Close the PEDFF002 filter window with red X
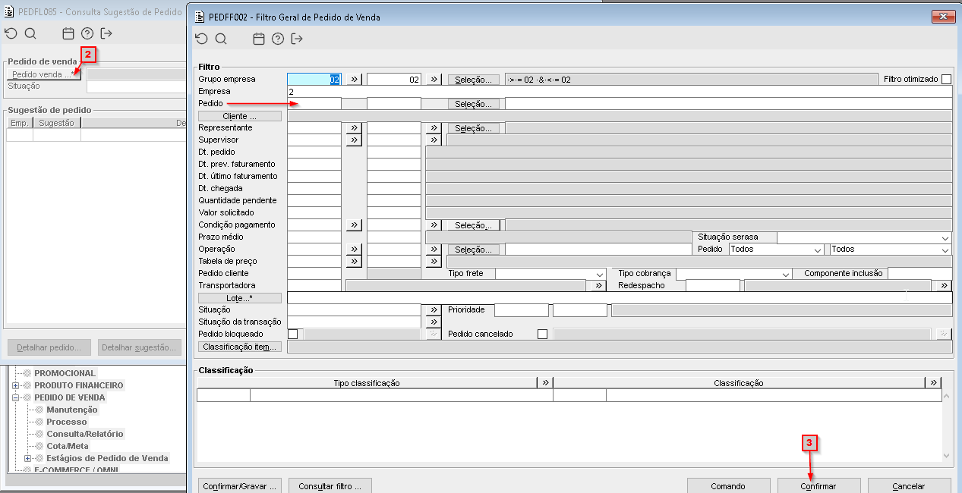Screen dimensions: 962x493 click(x=944, y=16)
